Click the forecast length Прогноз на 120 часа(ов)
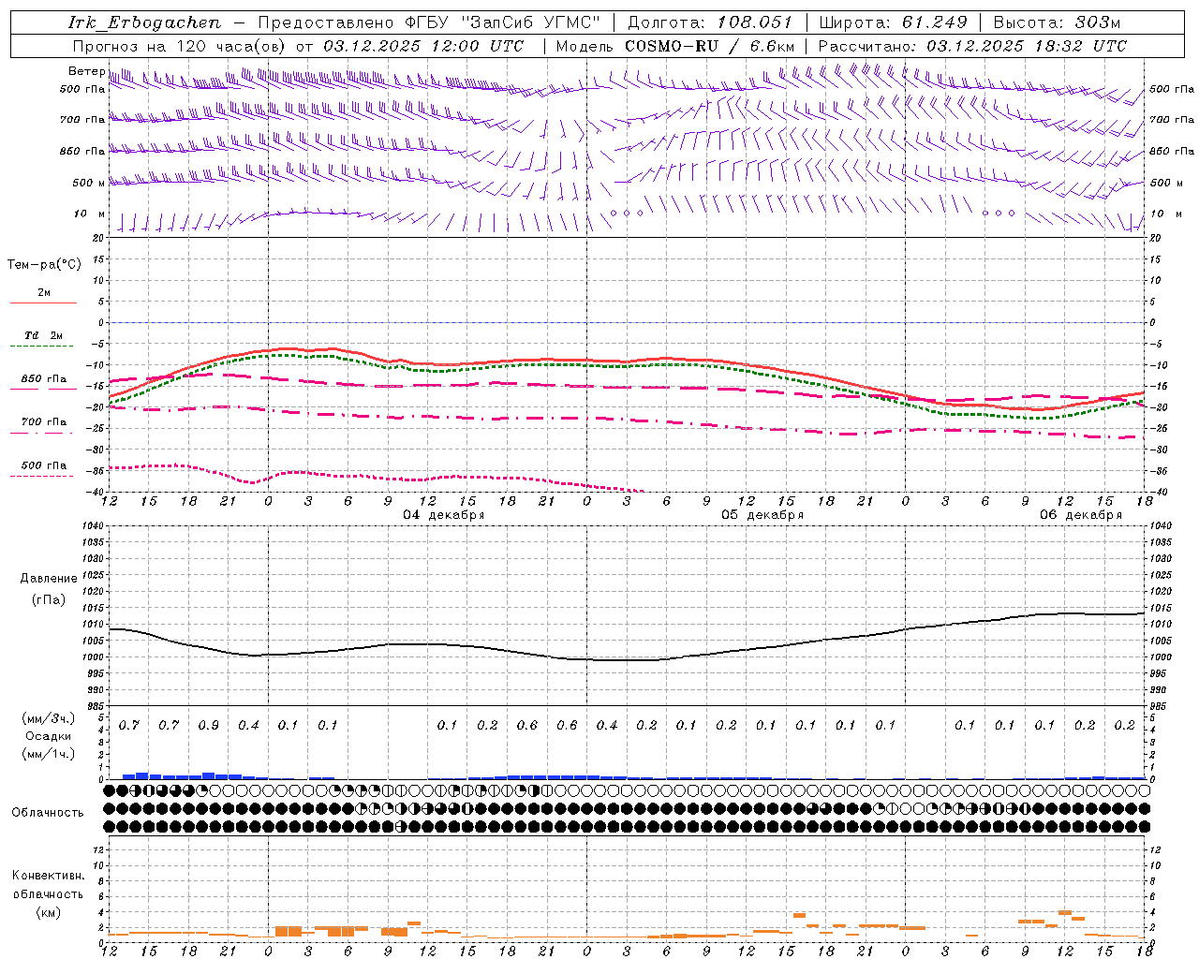Screen dimensions: 1199x959 point(180,46)
